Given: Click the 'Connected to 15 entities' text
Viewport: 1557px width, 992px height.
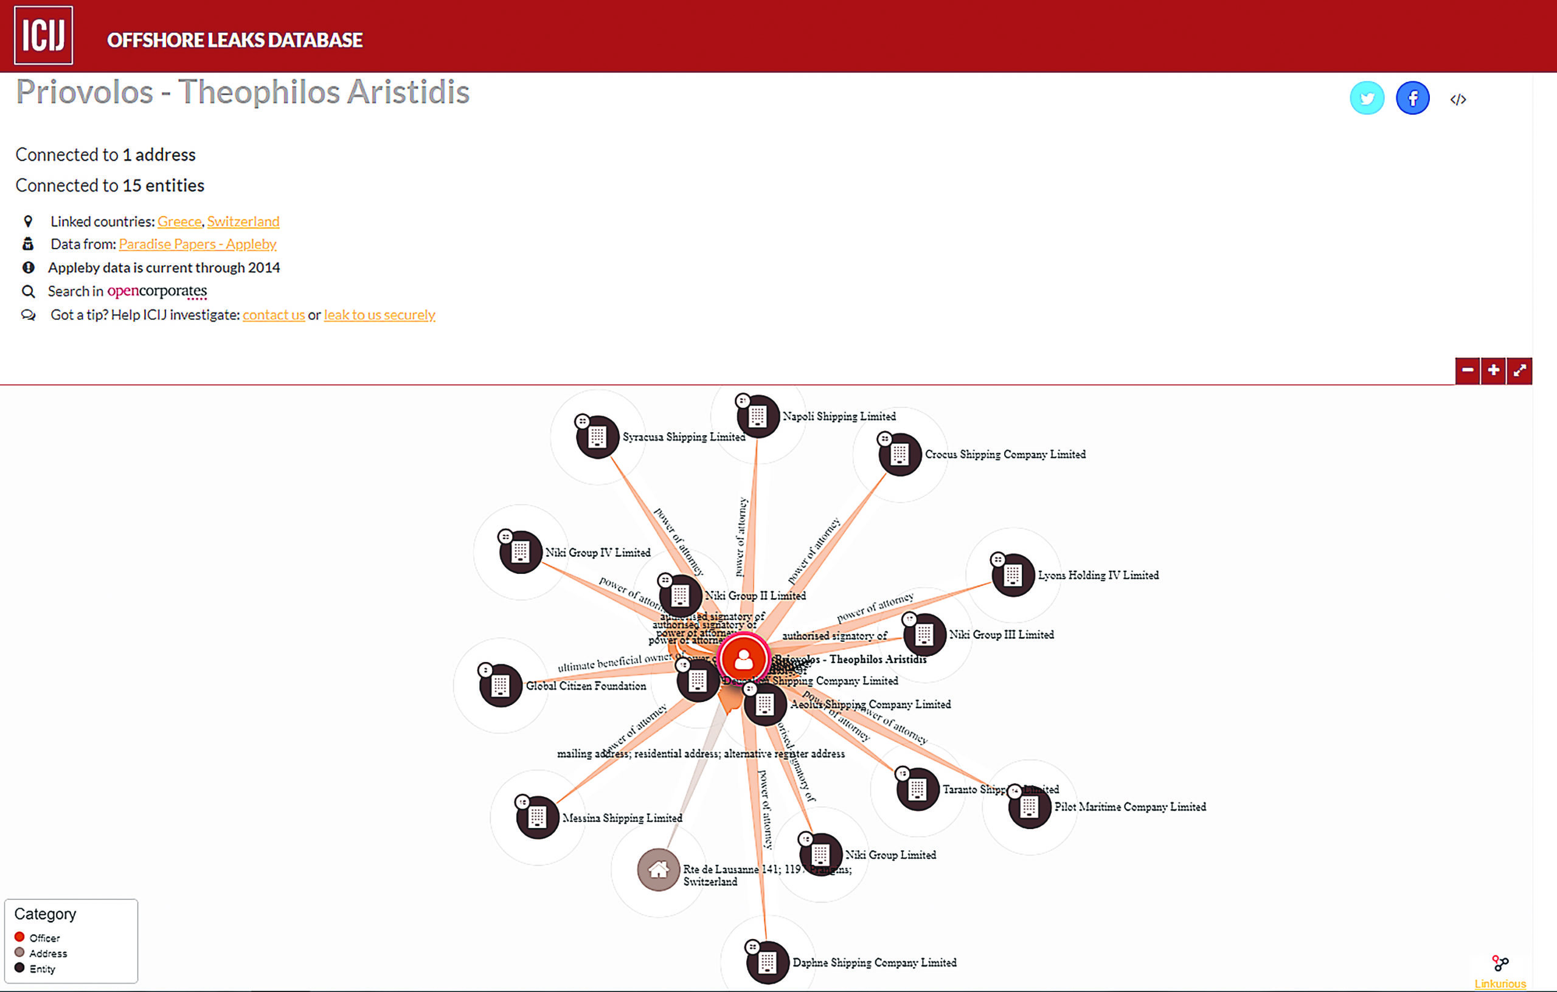Looking at the screenshot, I should (110, 185).
